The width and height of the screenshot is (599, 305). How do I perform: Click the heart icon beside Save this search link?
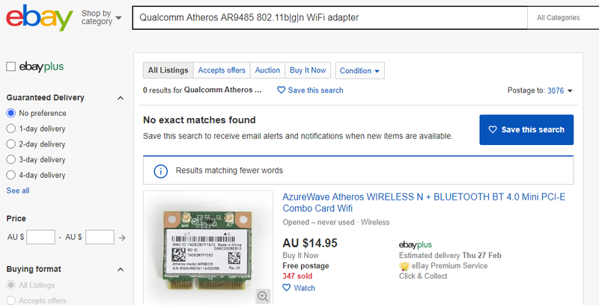(x=282, y=90)
